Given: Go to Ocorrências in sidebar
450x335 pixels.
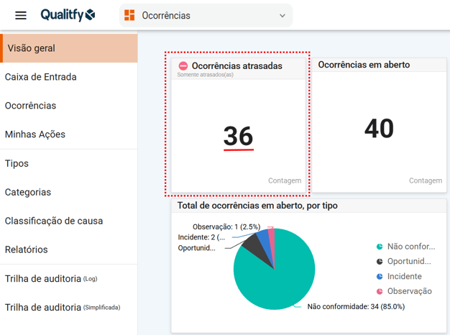Looking at the screenshot, I should click(30, 106).
